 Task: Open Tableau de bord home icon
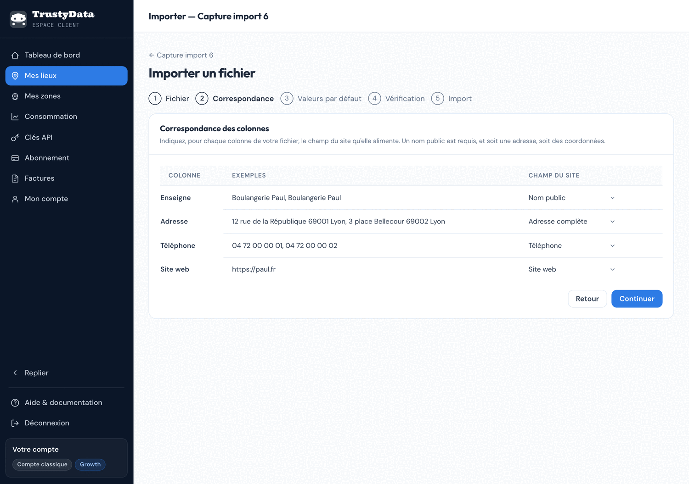tap(15, 55)
